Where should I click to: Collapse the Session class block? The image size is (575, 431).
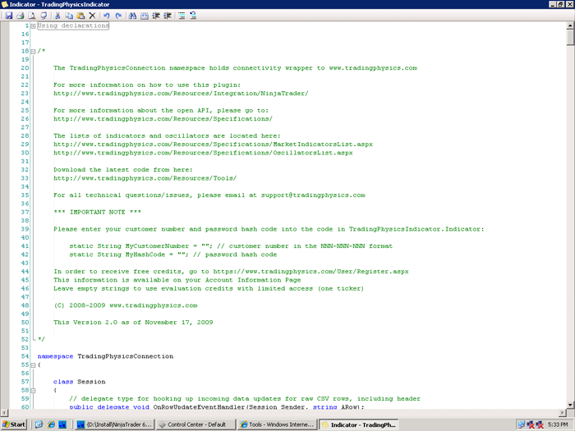tap(33, 390)
